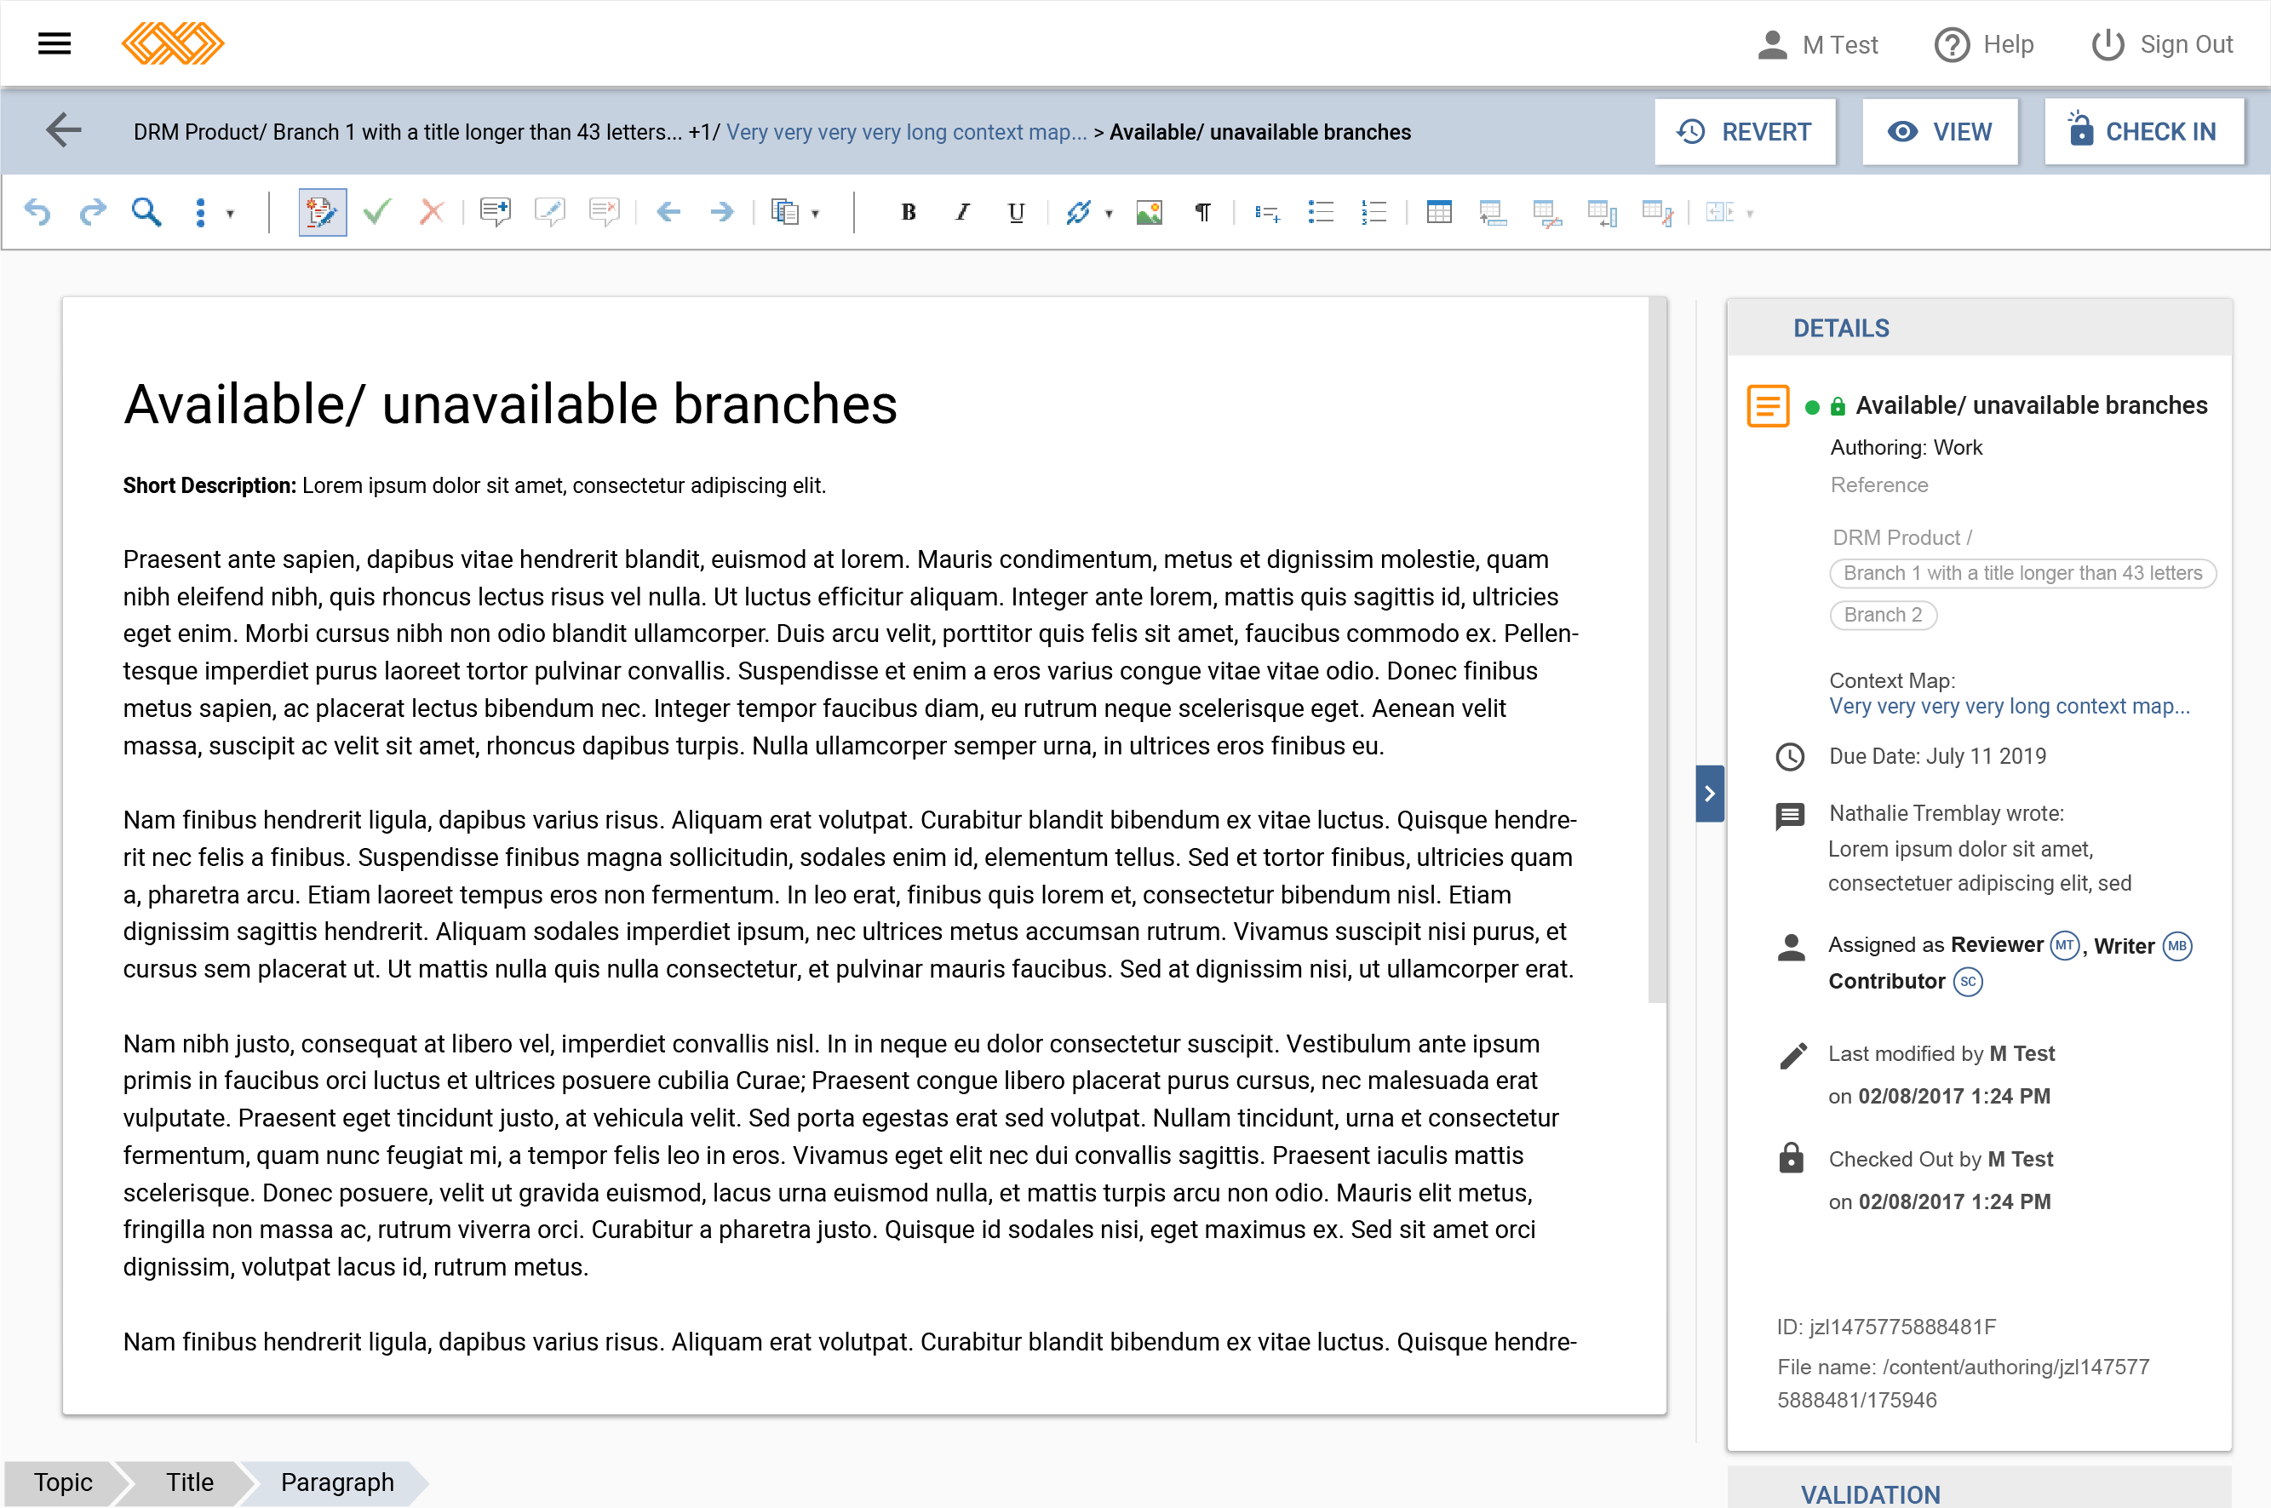This screenshot has height=1508, width=2271.
Task: Check in the document
Action: tap(2144, 132)
